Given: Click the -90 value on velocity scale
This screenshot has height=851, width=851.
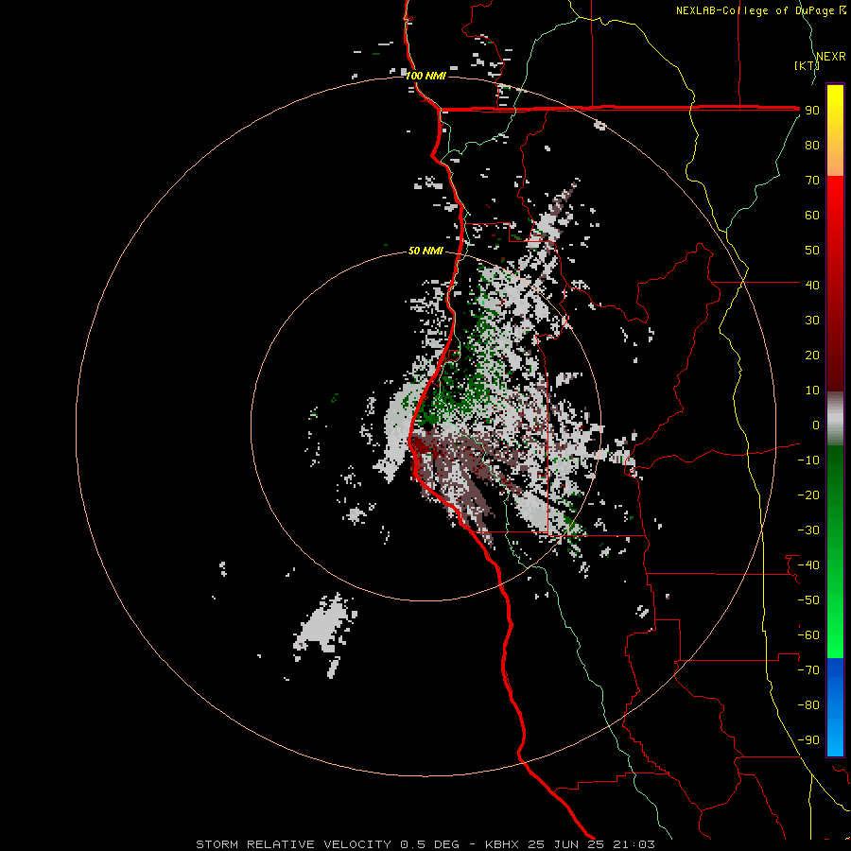Looking at the screenshot, I should click(808, 740).
